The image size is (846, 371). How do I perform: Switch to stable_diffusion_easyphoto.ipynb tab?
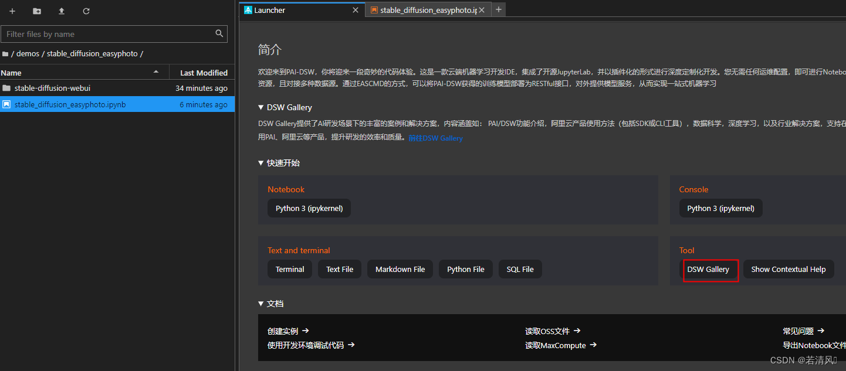pos(428,10)
